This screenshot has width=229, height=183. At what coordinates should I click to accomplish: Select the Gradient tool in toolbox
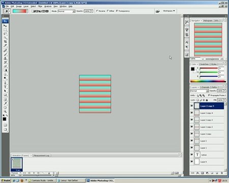click(5, 70)
